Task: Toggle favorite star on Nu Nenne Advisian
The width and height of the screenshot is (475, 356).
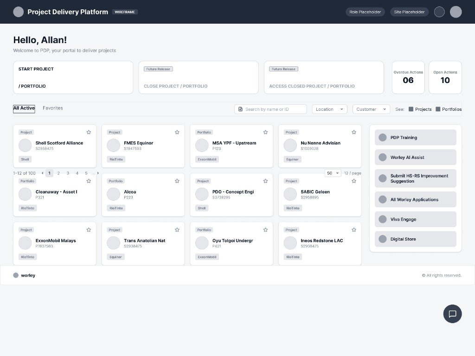Action: [x=354, y=132]
